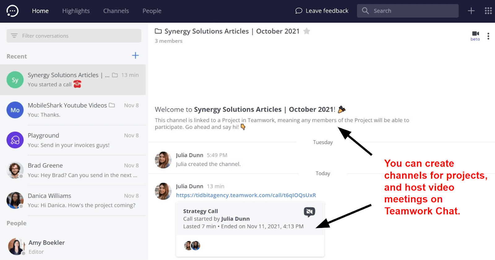
Task: Click channel header folder icon
Action: point(158,31)
